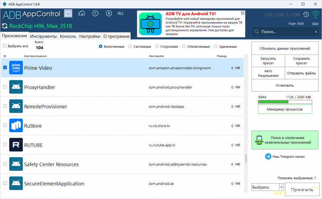Open the Консоль tab
Viewport: 322px width, 199px height.
[68, 36]
